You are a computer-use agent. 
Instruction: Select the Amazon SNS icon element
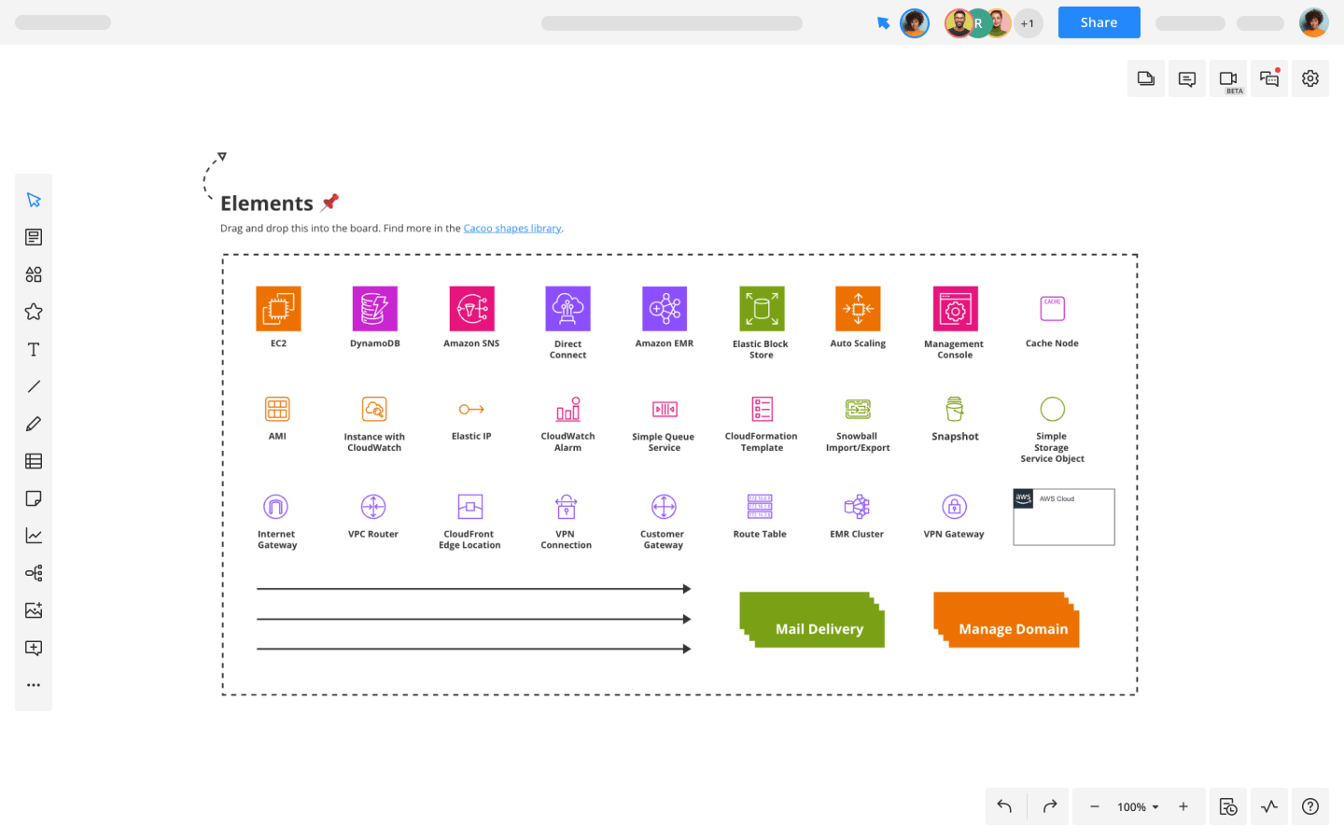click(471, 308)
